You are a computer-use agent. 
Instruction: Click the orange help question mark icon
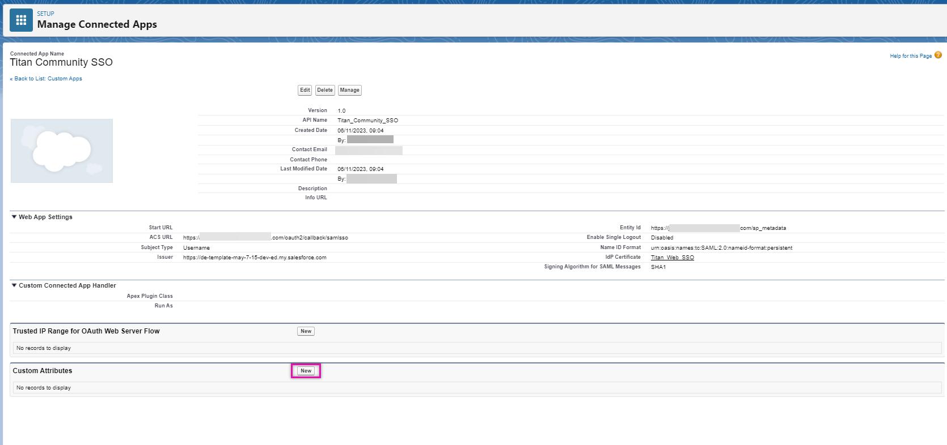coord(938,55)
